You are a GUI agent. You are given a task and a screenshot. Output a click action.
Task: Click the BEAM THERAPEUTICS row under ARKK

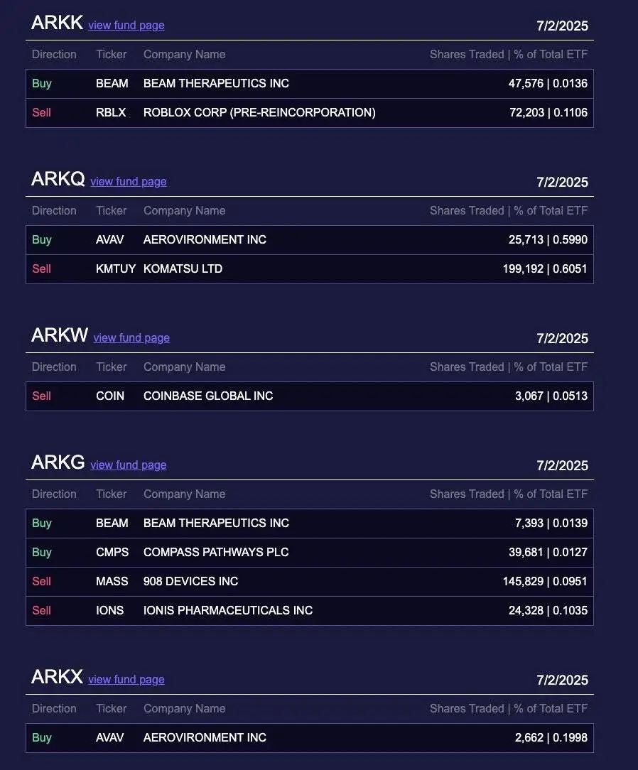pyautogui.click(x=310, y=83)
